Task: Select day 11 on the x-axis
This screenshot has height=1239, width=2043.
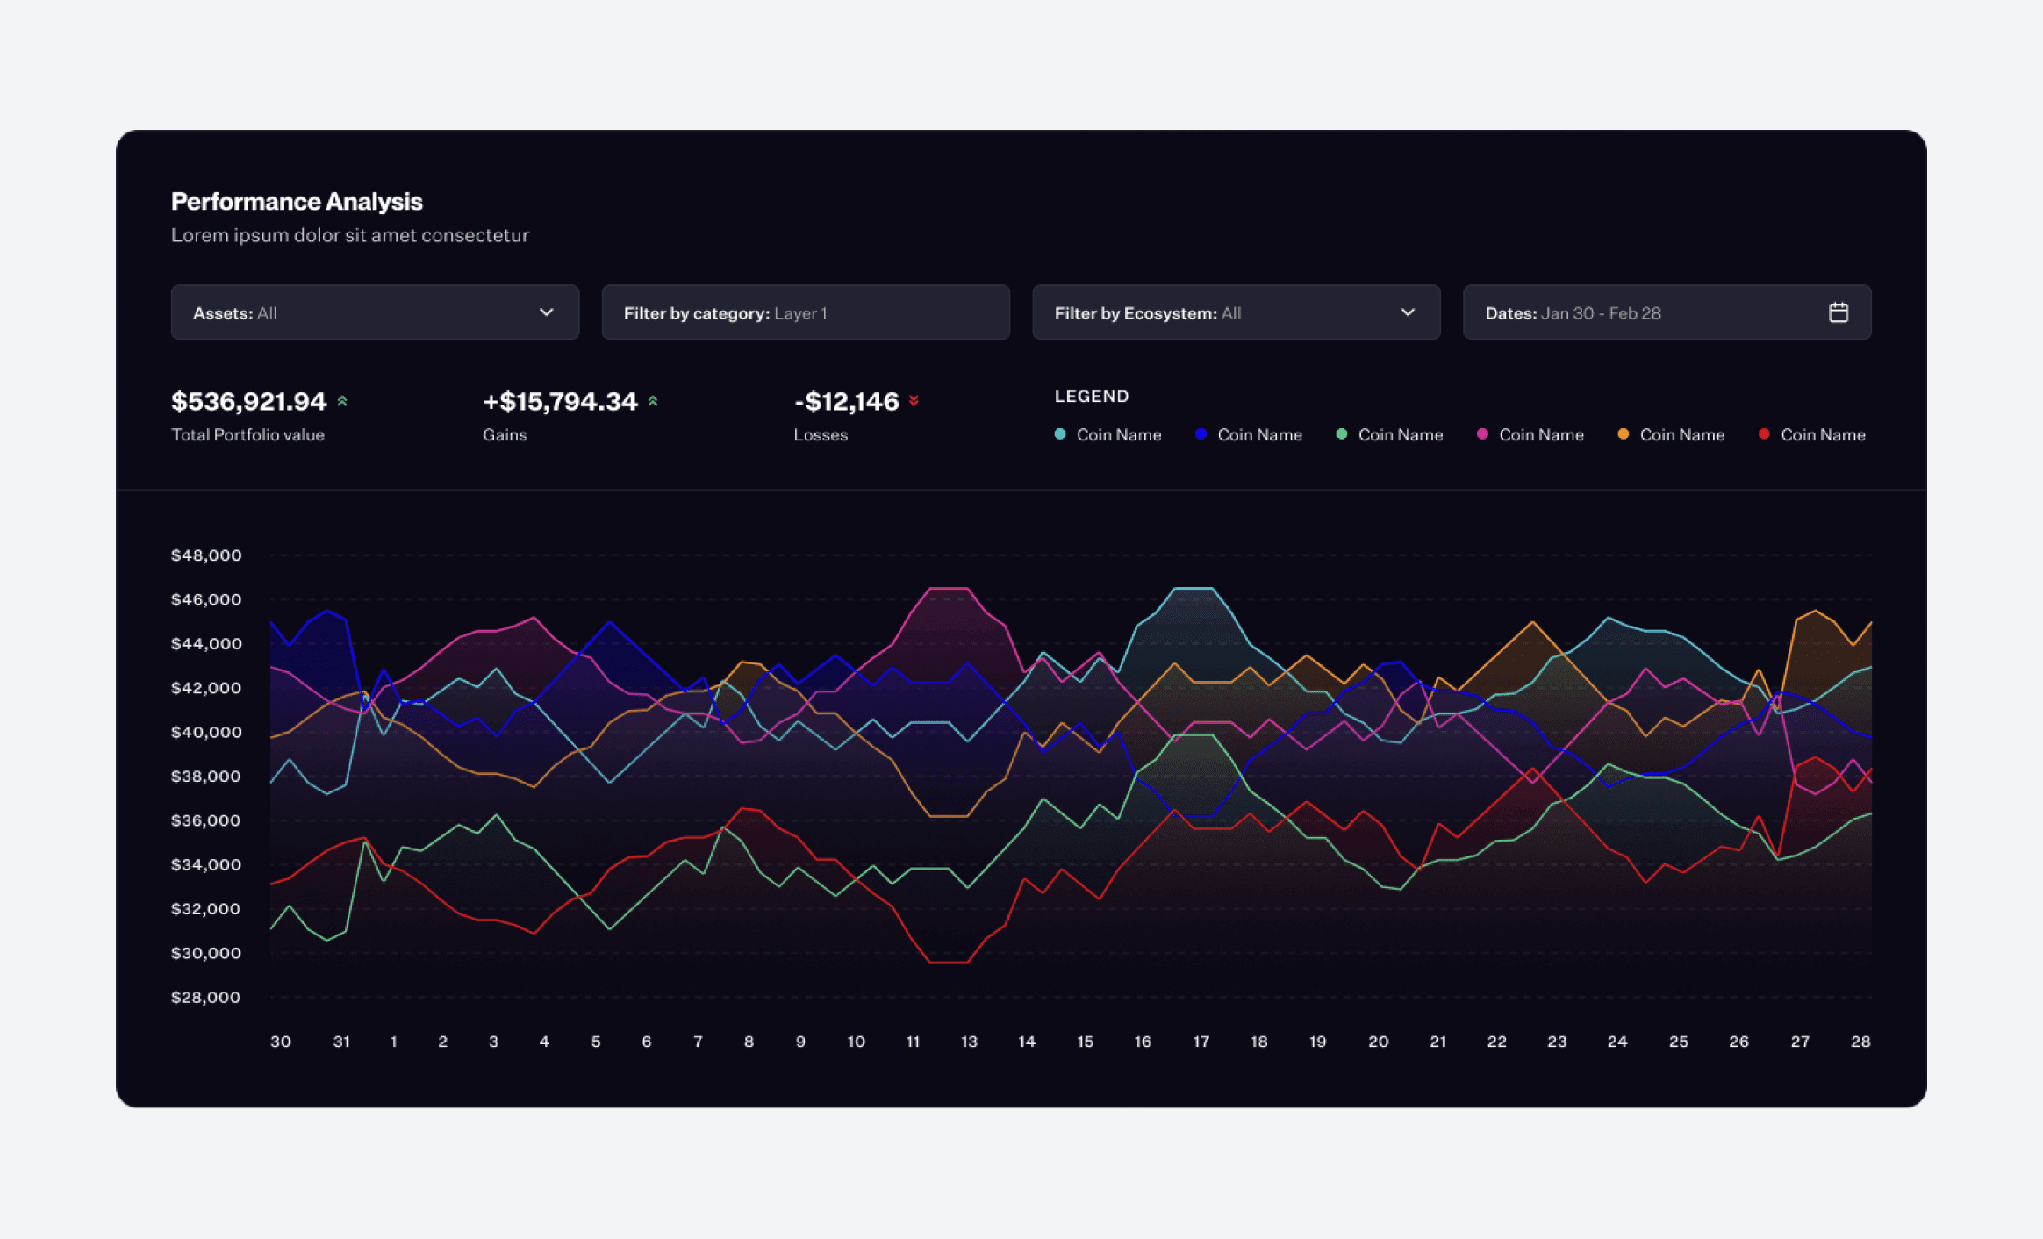Action: [914, 1042]
